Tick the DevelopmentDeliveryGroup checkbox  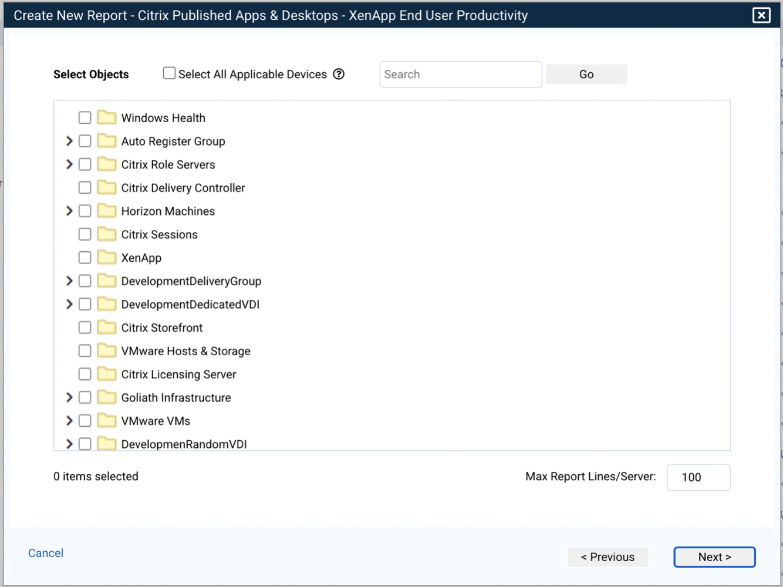(85, 281)
